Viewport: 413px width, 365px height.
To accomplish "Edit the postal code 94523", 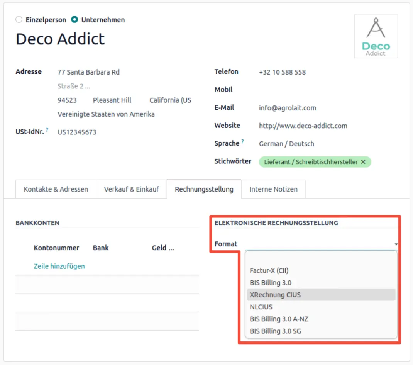I will click(x=67, y=100).
